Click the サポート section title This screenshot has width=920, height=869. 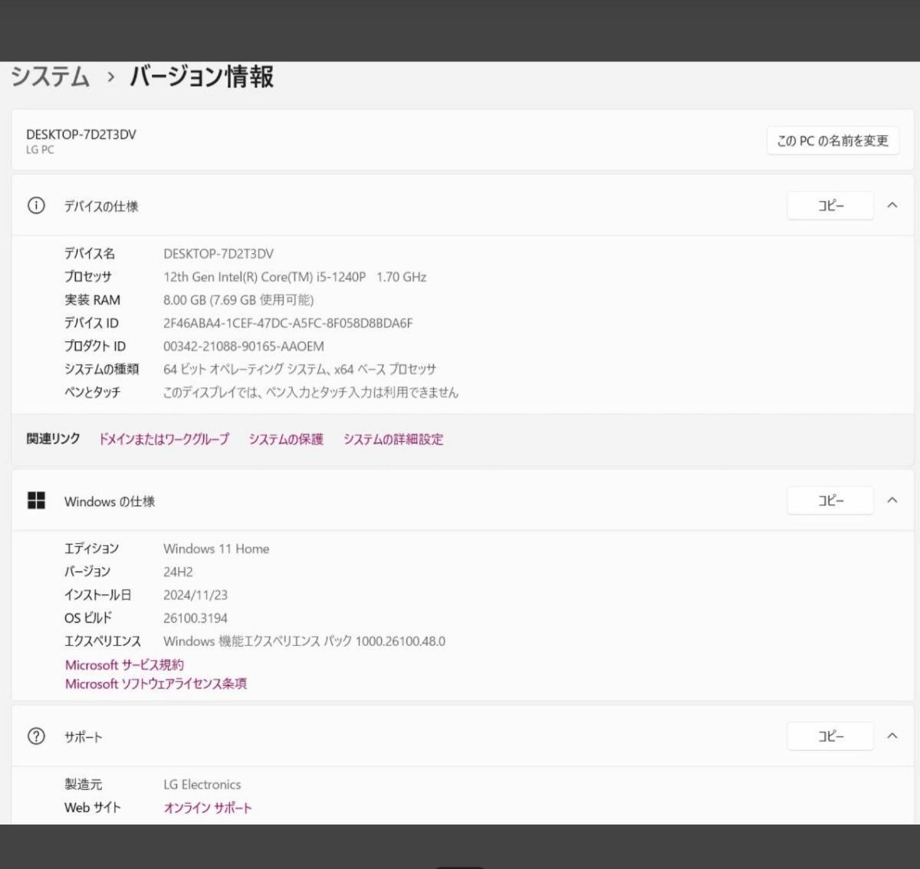coord(84,737)
